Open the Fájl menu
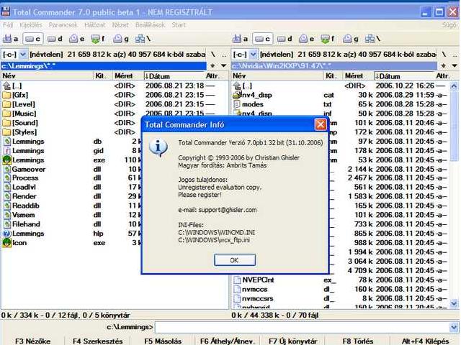Image resolution: width=461 pixels, height=345 pixels. click(8, 25)
